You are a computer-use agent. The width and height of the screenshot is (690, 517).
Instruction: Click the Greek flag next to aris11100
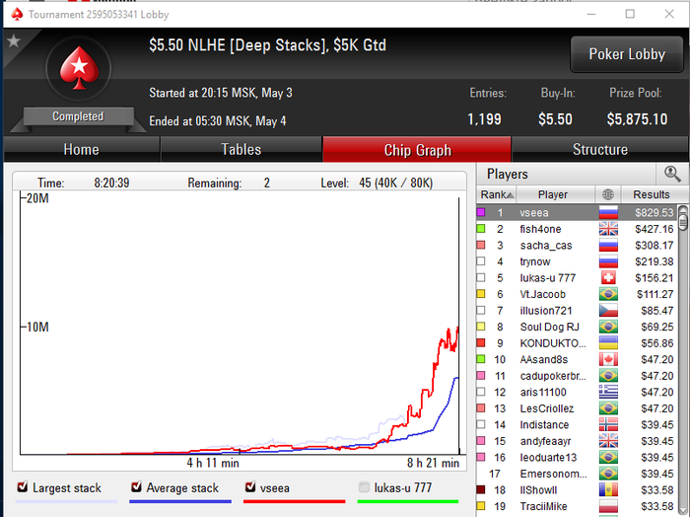(608, 392)
